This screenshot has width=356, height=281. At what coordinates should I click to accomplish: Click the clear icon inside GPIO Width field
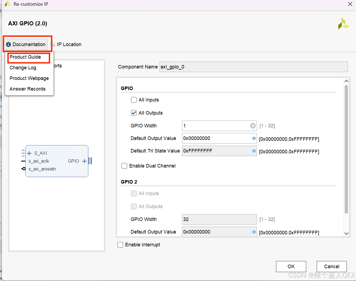253,125
